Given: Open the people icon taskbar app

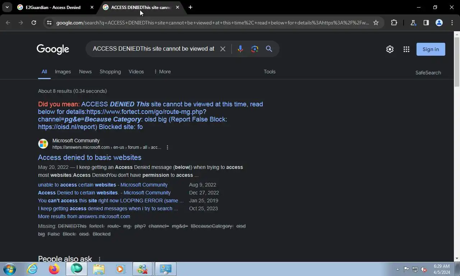Looking at the screenshot, I should 143,269.
